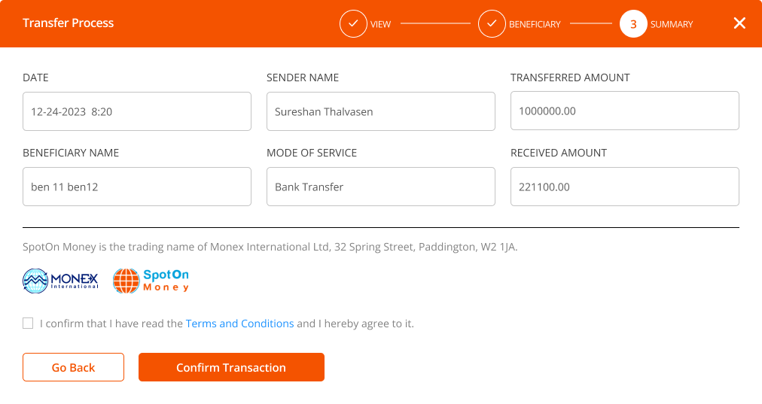Click the Transferred Amount field
This screenshot has width=762, height=404.
[625, 111]
